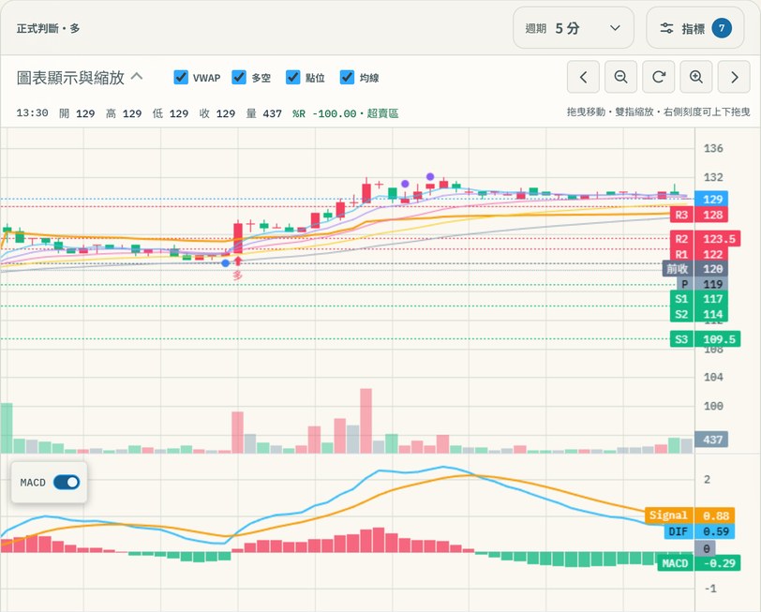Open the 指標 indicators settings button
The height and width of the screenshot is (612, 761).
(695, 28)
